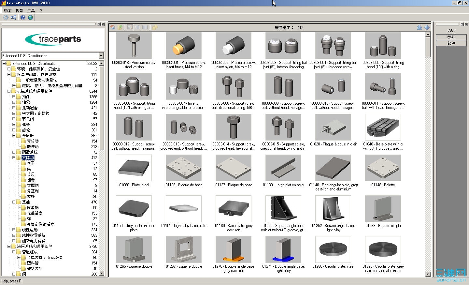Viewport: 469px width, 285px height.
Task: Expand the 扣件 tree node
Action: pyautogui.click(x=14, y=97)
